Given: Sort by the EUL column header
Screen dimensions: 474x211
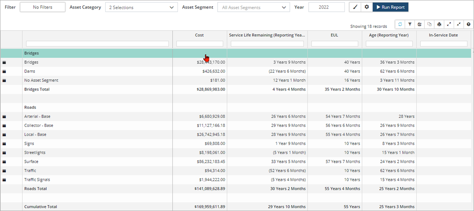Looking at the screenshot, I should click(x=335, y=35).
